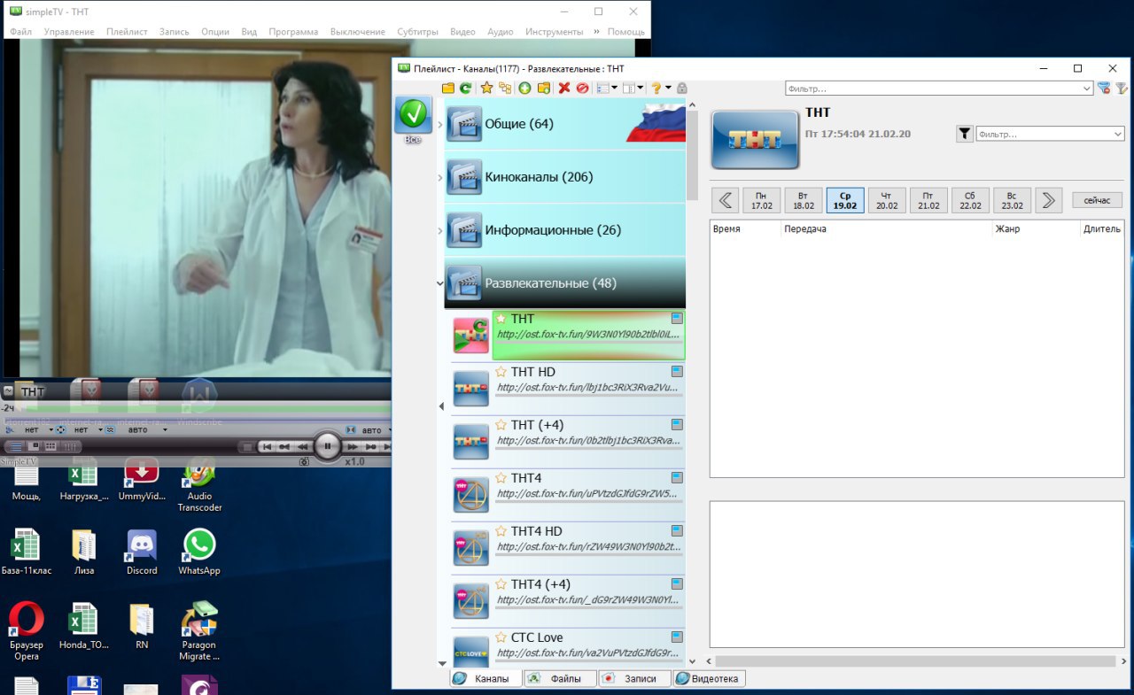Open the Запись menu
This screenshot has height=695, width=1134.
click(x=175, y=32)
